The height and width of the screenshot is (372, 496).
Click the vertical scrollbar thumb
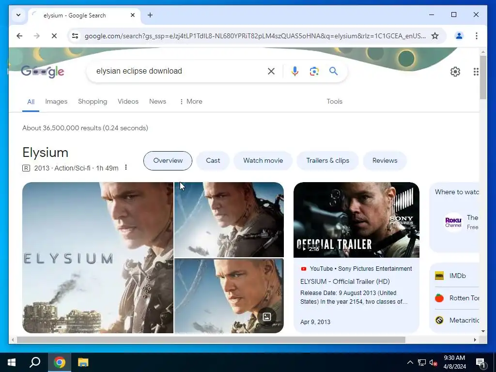483,78
